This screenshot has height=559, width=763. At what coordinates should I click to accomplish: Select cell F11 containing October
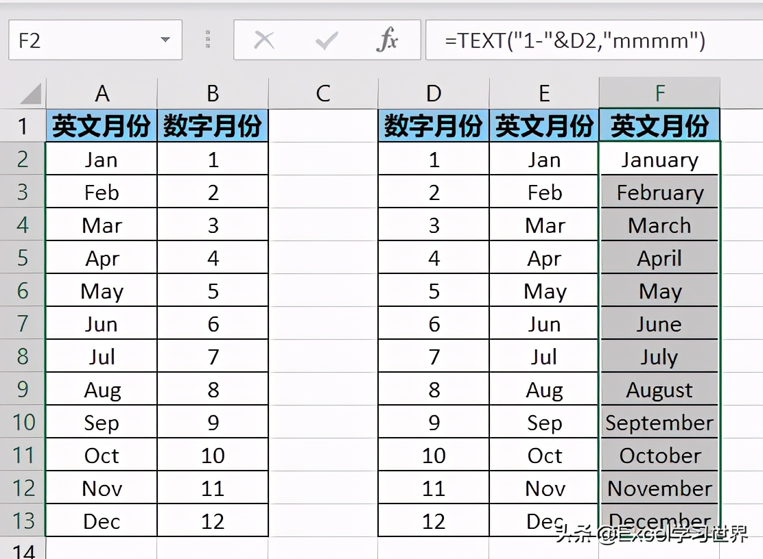pyautogui.click(x=660, y=455)
